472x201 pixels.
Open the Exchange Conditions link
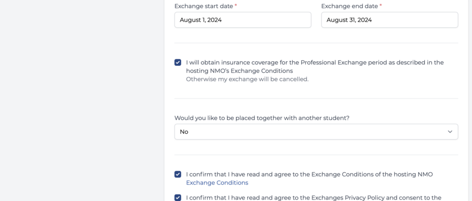point(217,182)
